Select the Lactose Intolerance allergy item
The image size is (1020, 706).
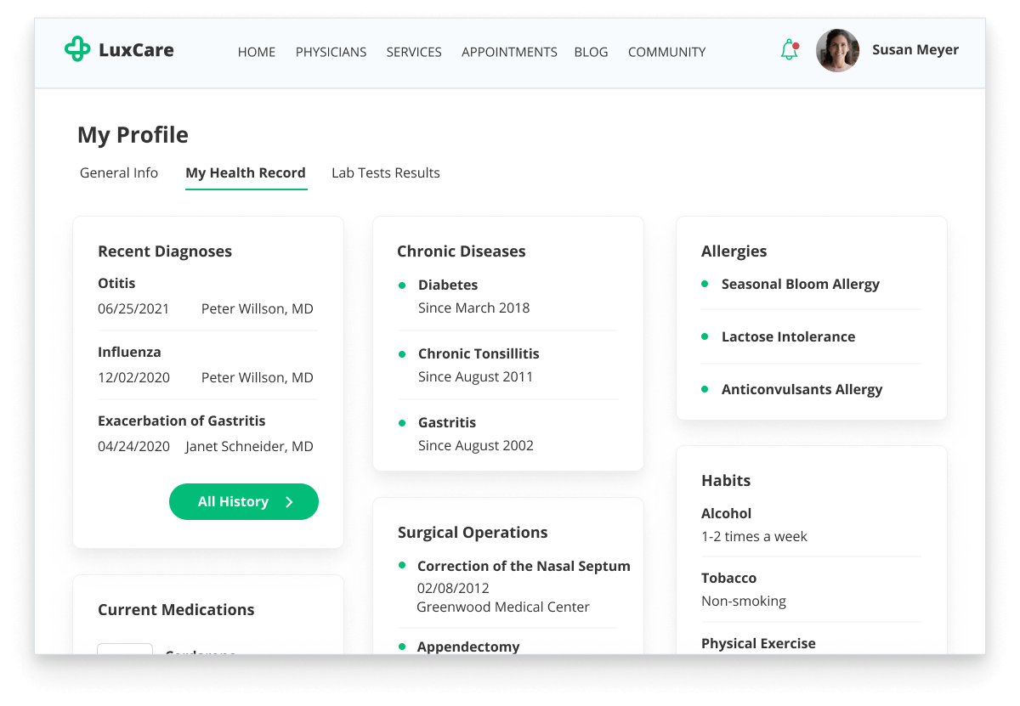(x=788, y=336)
